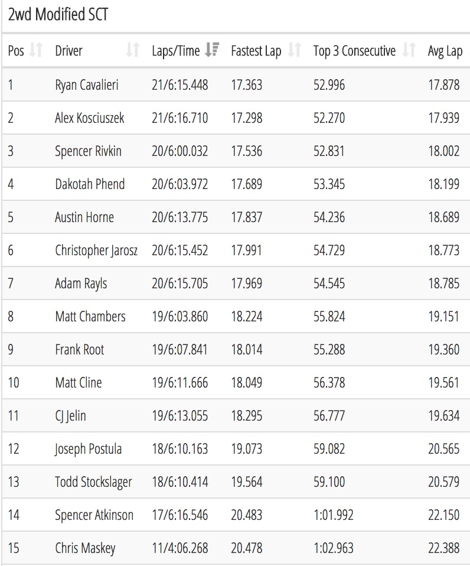
Task: Click Matt Chambers lap time 19/6:03.860
Action: (x=180, y=317)
